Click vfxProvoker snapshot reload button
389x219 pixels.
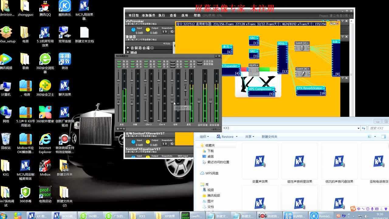(x=172, y=32)
